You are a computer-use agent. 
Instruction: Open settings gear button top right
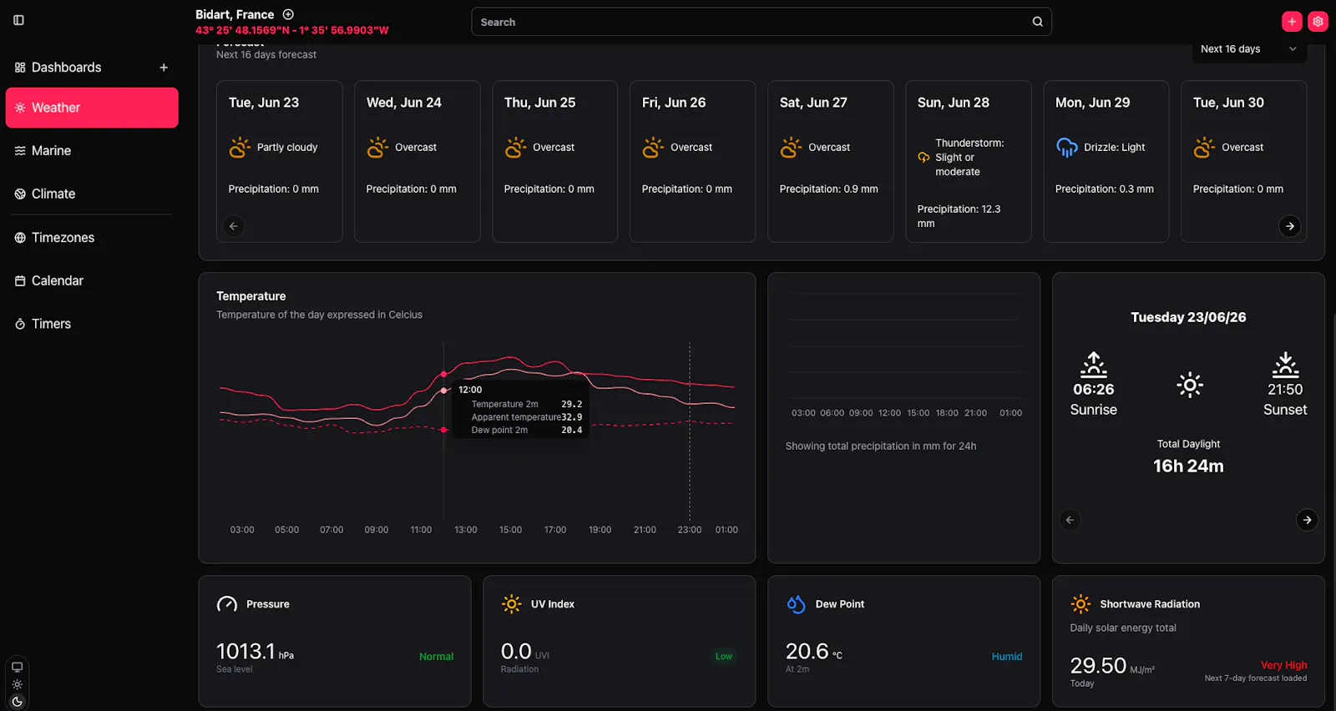click(1318, 22)
